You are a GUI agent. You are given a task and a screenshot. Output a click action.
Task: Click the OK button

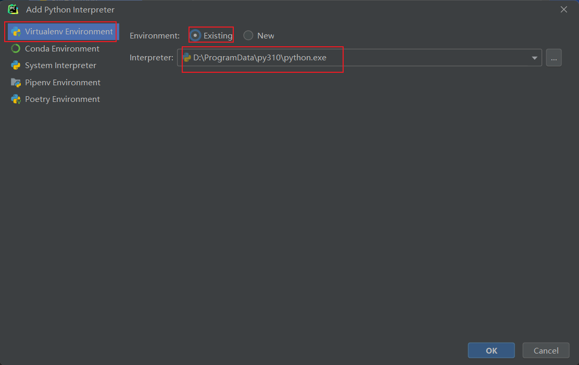(491, 350)
